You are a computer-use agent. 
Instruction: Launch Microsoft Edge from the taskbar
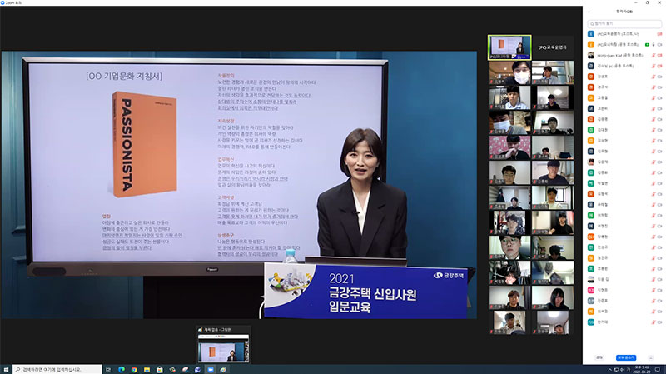pos(122,369)
